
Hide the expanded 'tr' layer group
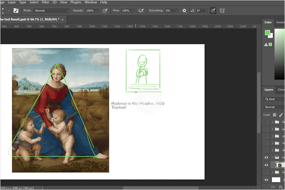click(x=266, y=158)
